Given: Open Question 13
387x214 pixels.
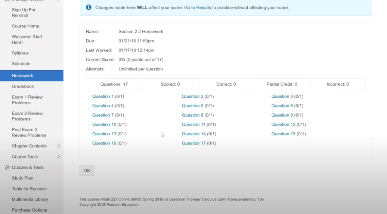Looking at the screenshot, I should [x=104, y=134].
